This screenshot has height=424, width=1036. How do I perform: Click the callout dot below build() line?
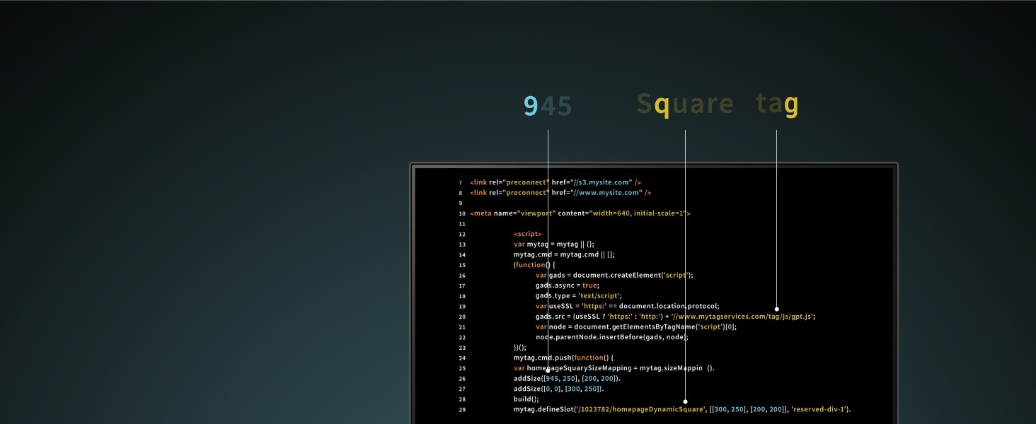click(685, 401)
